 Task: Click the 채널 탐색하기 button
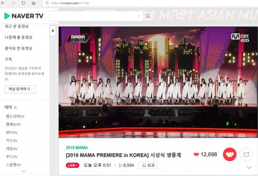20,89
